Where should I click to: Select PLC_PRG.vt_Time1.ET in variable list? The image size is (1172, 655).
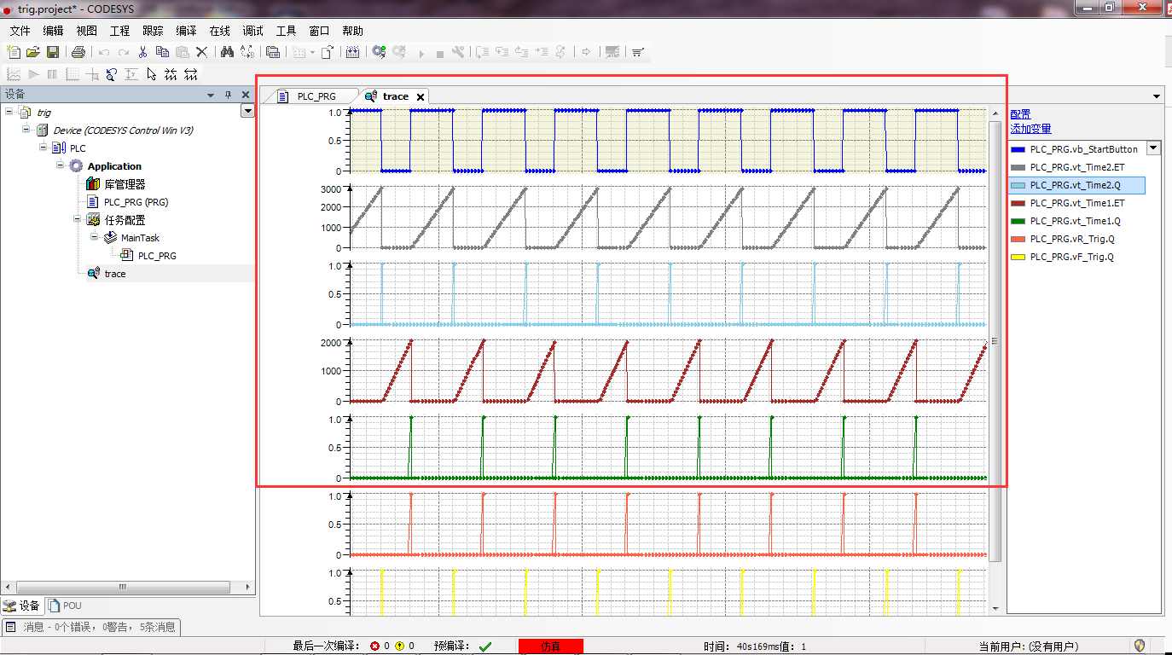tap(1076, 203)
